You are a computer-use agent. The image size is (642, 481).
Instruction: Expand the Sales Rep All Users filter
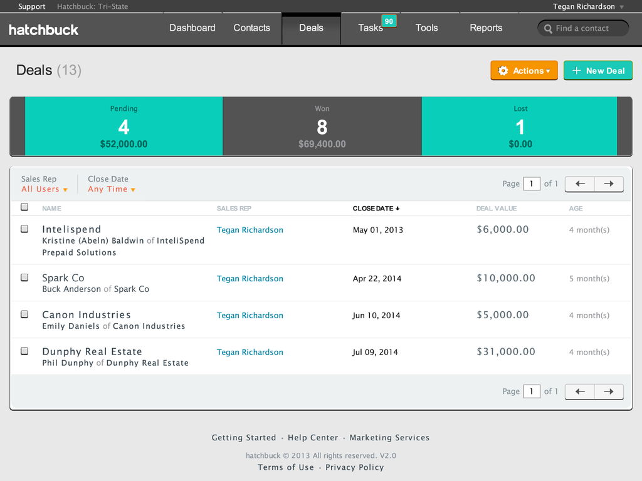(x=45, y=189)
